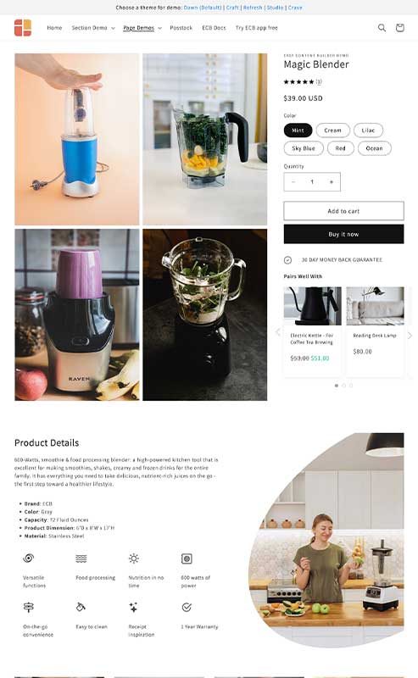Click the five-star rating
The image size is (418, 678).
pos(298,81)
